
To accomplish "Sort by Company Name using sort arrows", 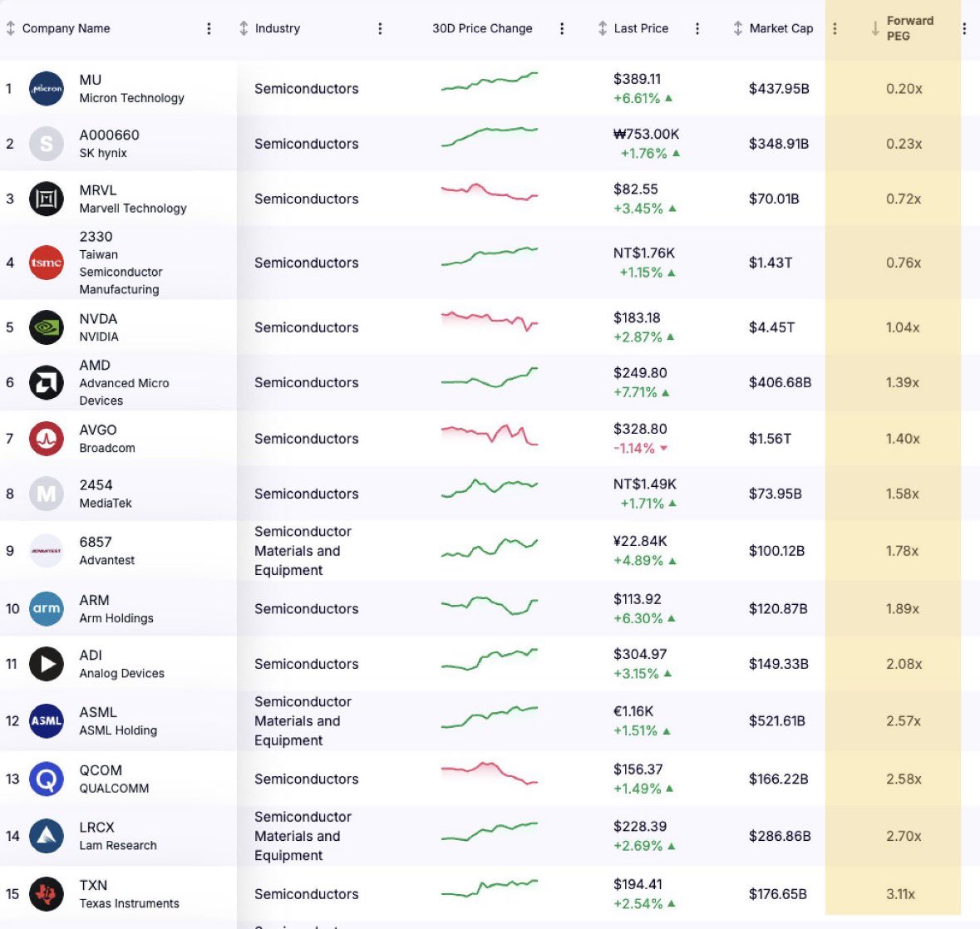I will click(11, 28).
